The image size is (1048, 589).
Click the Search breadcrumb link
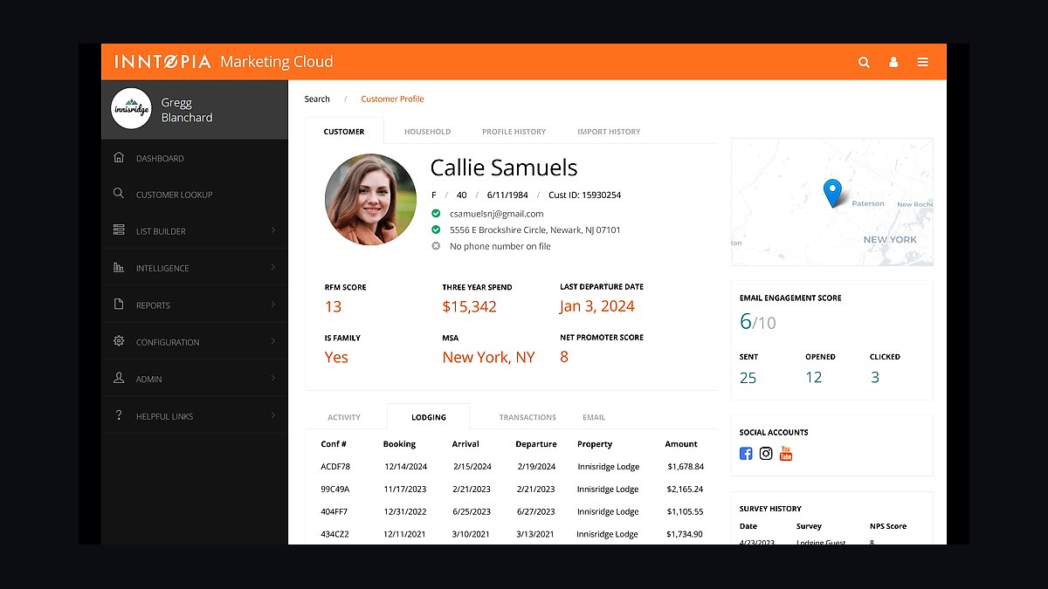(317, 99)
